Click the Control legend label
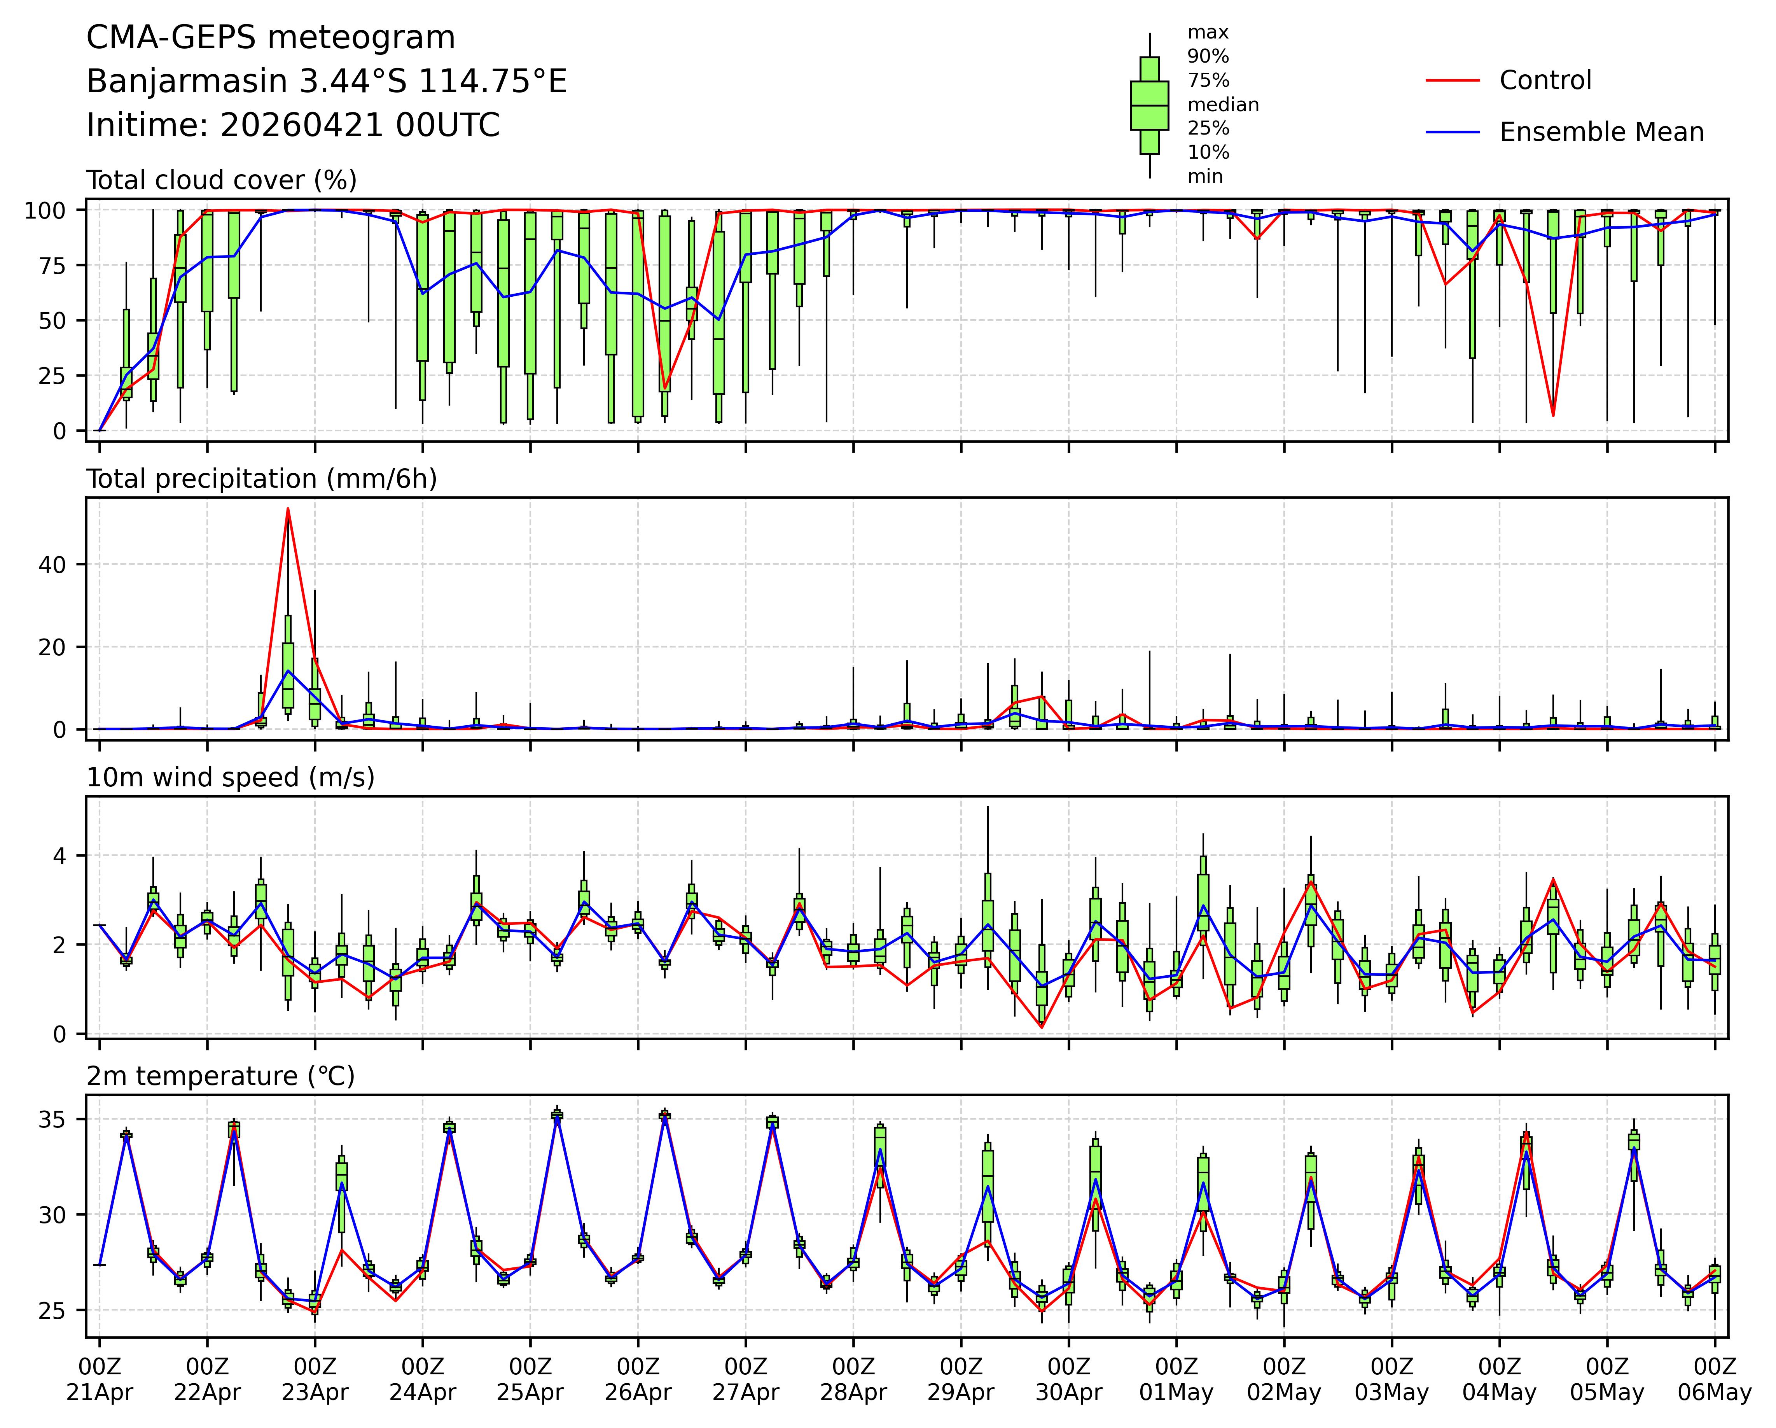Screen dimensions: 1776x1428 tap(1545, 81)
